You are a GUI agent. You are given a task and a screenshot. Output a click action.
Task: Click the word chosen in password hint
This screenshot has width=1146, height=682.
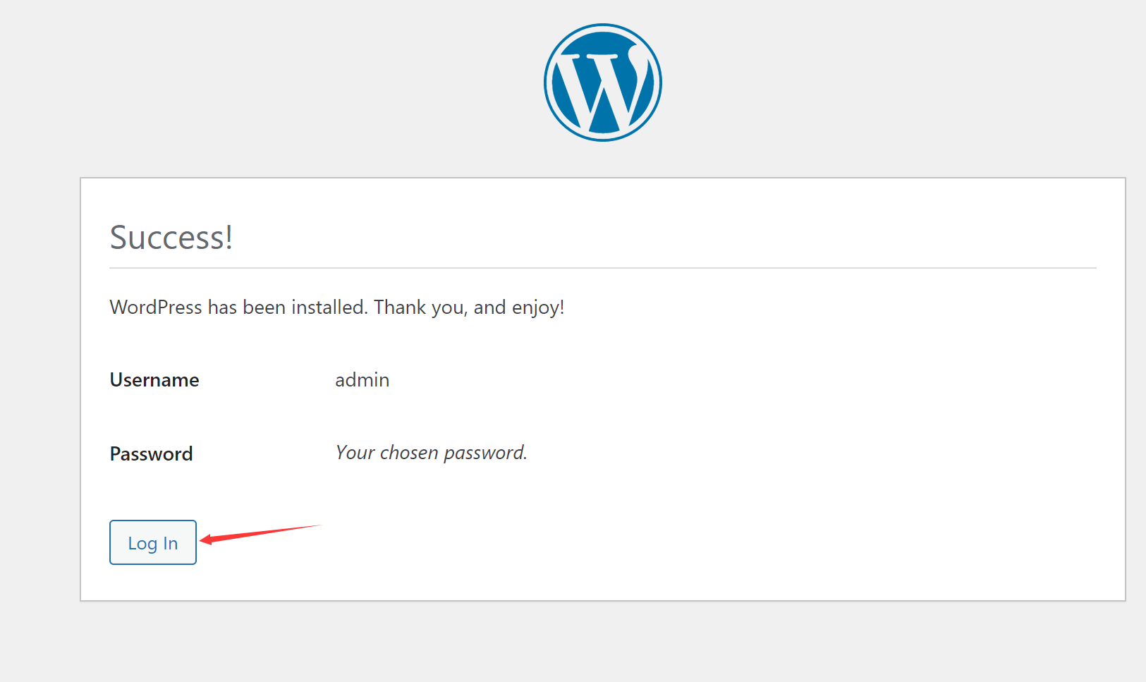pyautogui.click(x=410, y=453)
